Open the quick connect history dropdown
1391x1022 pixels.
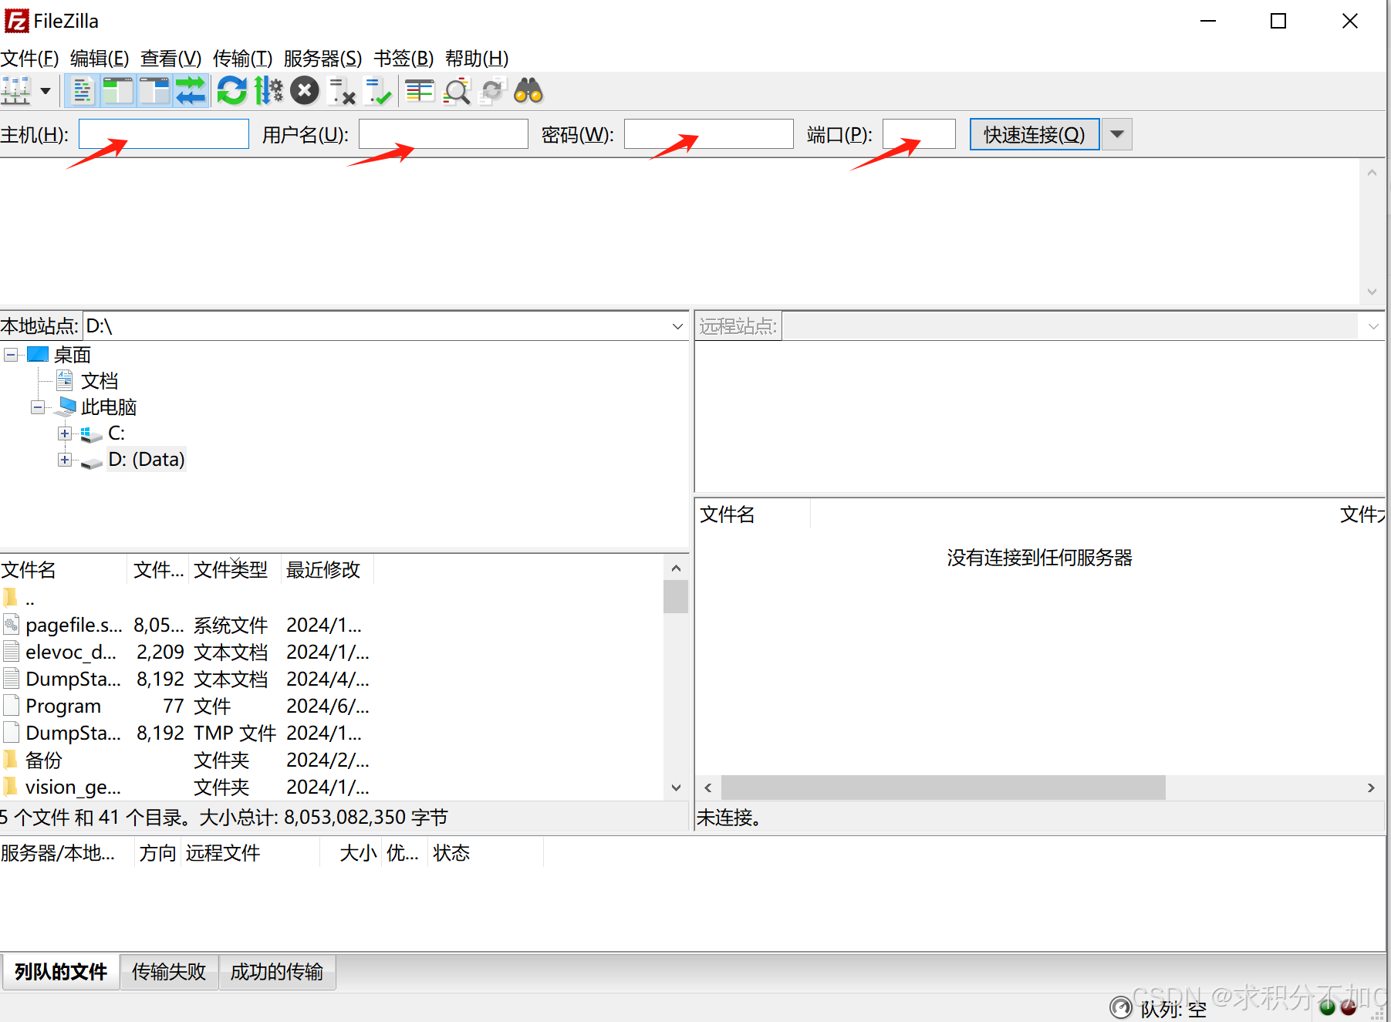click(x=1117, y=134)
